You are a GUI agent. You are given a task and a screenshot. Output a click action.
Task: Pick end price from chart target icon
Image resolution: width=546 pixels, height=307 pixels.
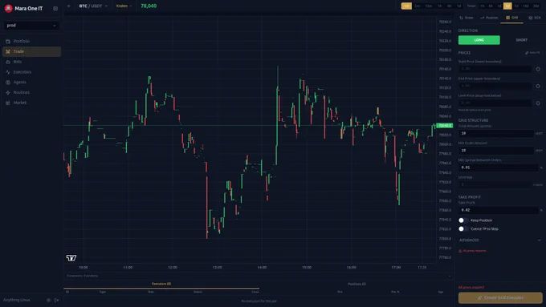click(538, 86)
